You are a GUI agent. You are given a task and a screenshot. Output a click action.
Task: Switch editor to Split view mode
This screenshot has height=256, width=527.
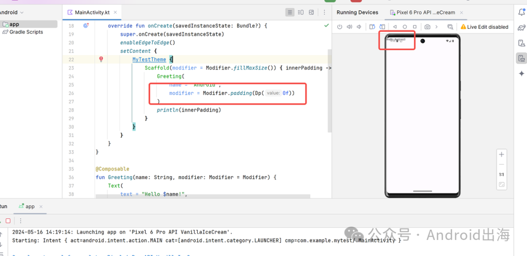tap(301, 12)
